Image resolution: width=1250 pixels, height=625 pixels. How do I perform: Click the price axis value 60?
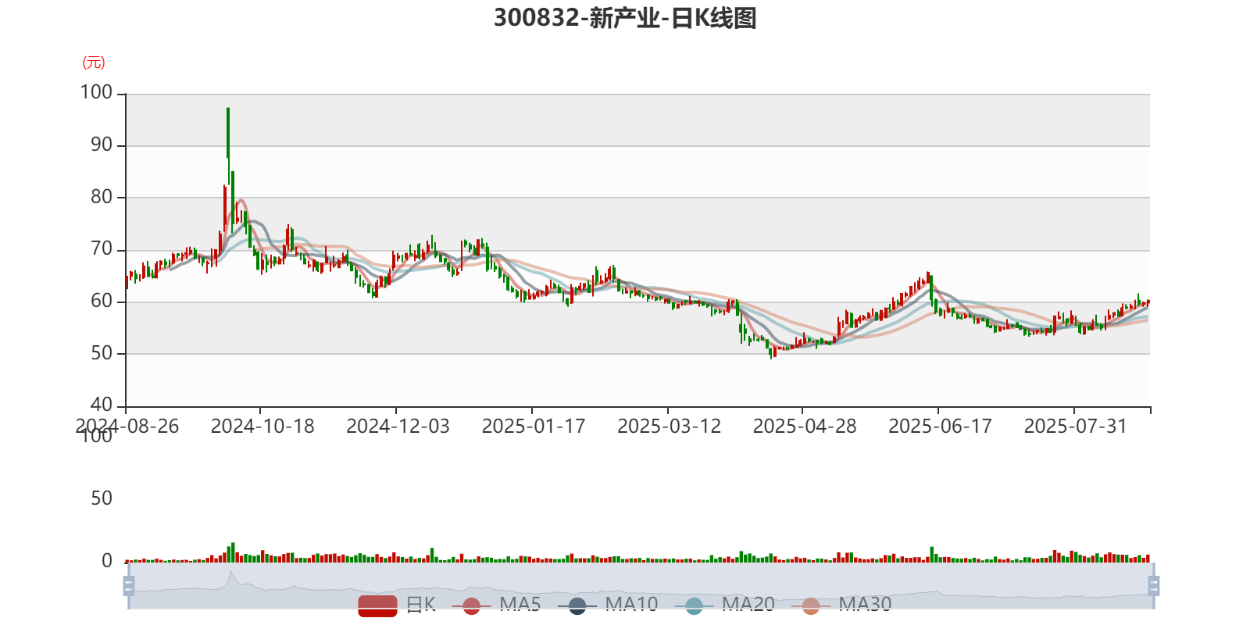click(x=102, y=301)
